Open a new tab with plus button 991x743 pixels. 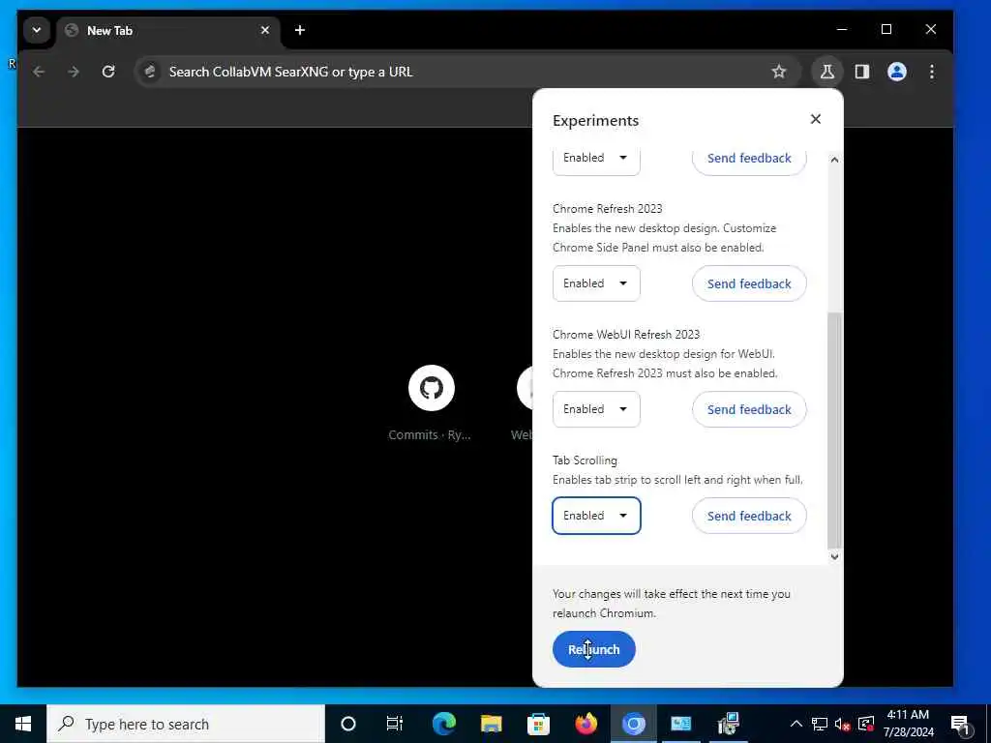pyautogui.click(x=300, y=30)
